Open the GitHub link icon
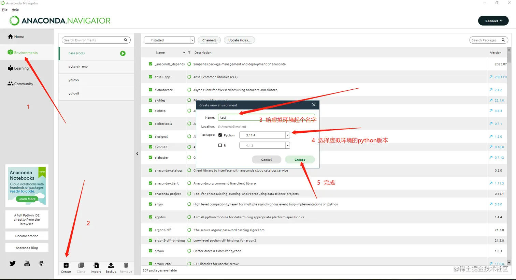 coord(41,263)
